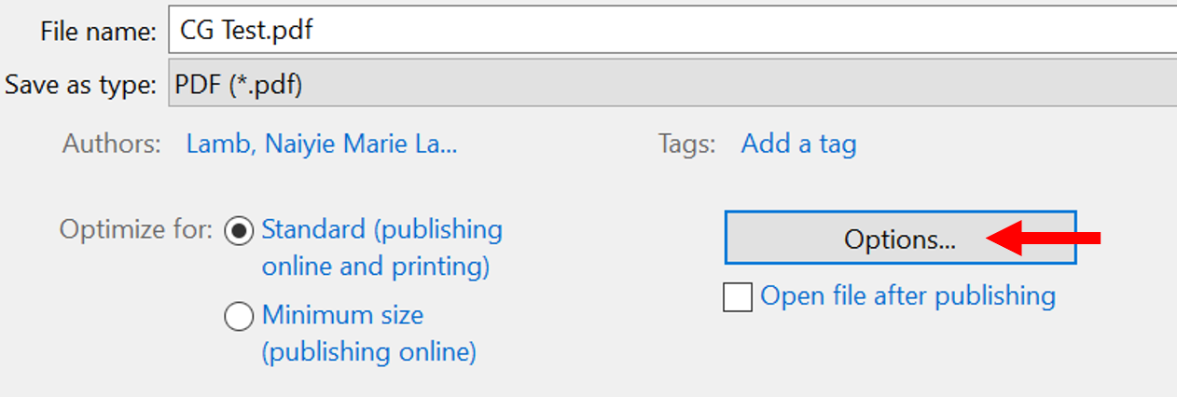Click the Tags: label
This screenshot has height=397, width=1177.
click(687, 144)
